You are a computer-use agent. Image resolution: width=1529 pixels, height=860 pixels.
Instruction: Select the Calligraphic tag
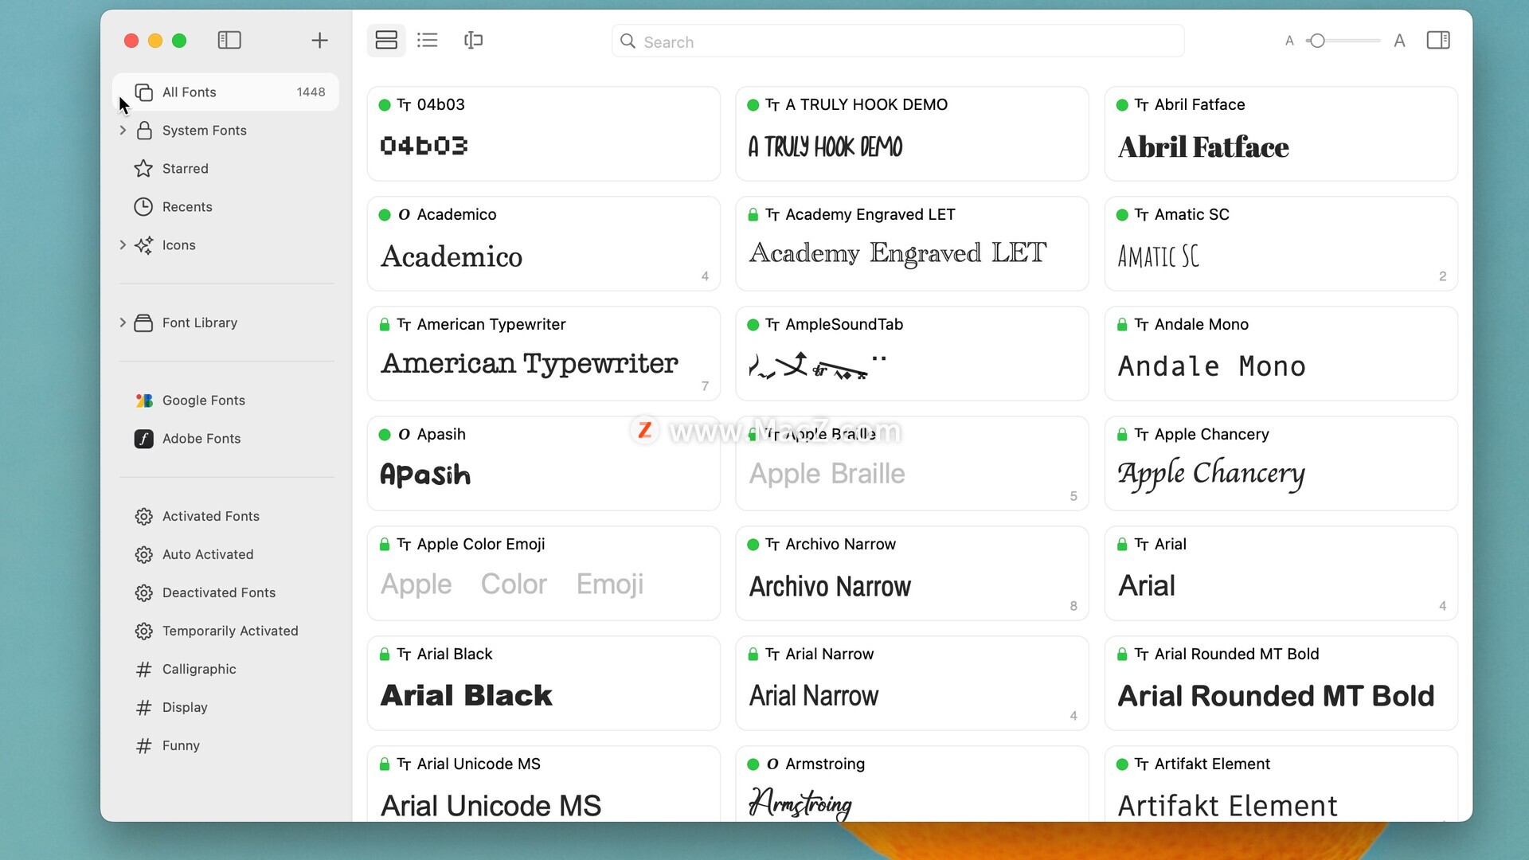[199, 669]
